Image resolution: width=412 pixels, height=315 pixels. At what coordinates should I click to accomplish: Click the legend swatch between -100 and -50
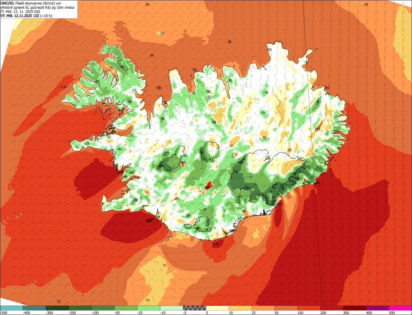pyautogui.click(x=103, y=308)
